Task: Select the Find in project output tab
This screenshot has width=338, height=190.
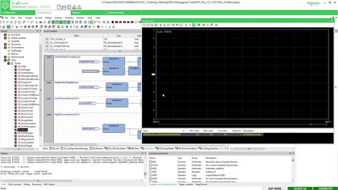Action: click(x=15, y=184)
